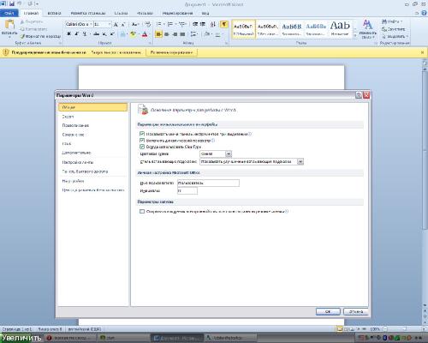This screenshot has width=428, height=343.
Task: Click the sort icon in paragraph group
Action: [x=213, y=25]
